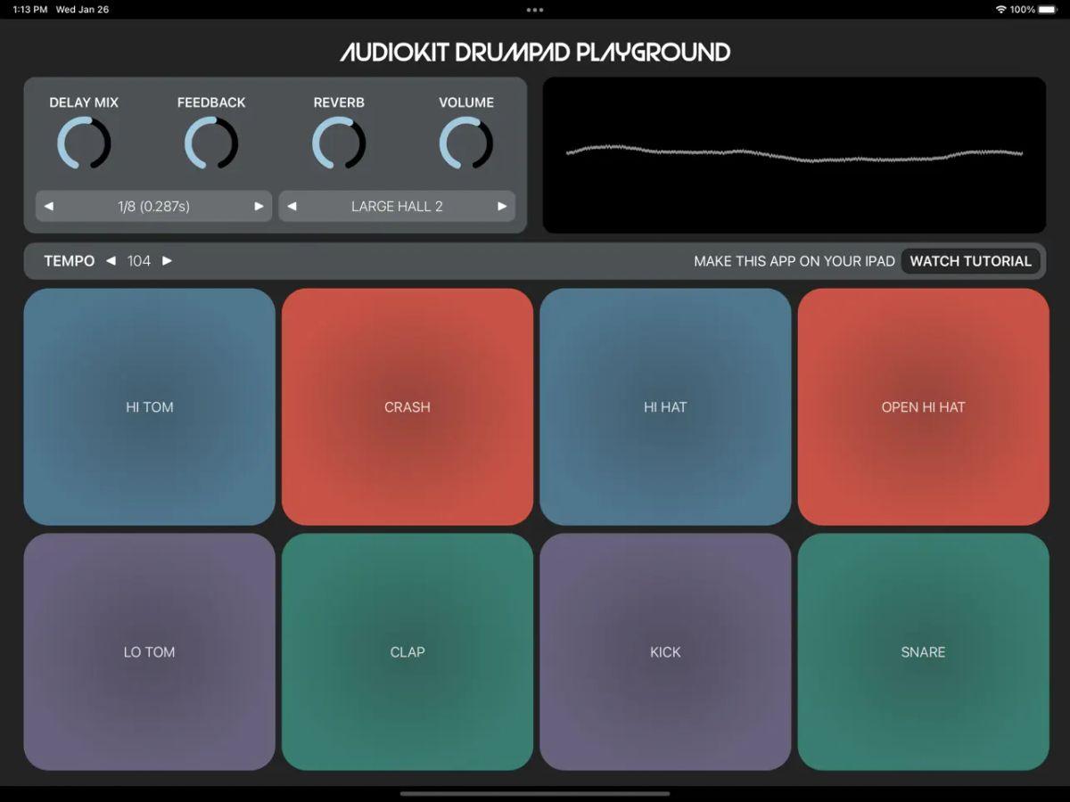
Task: Click the waveform display
Action: point(794,155)
